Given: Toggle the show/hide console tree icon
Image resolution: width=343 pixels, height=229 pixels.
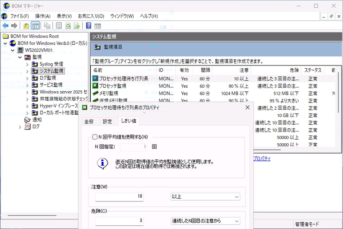Looking at the screenshot, I should click(x=35, y=26).
